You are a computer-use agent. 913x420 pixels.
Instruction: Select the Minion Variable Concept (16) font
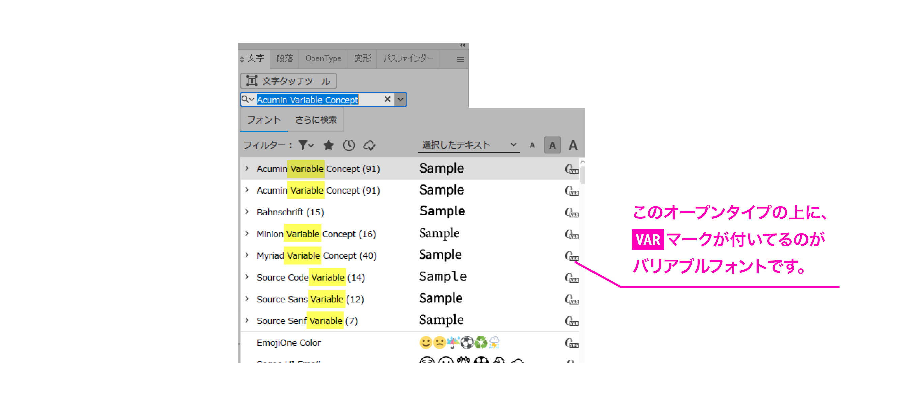point(316,234)
